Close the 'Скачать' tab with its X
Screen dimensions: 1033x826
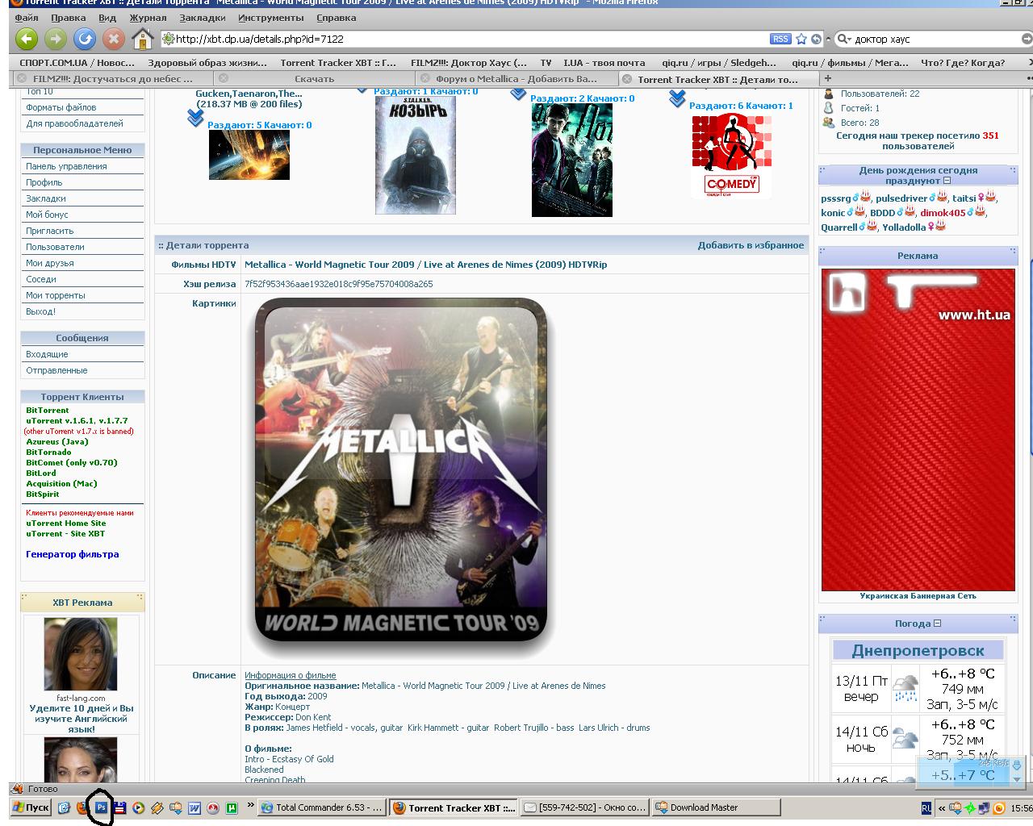tap(224, 78)
